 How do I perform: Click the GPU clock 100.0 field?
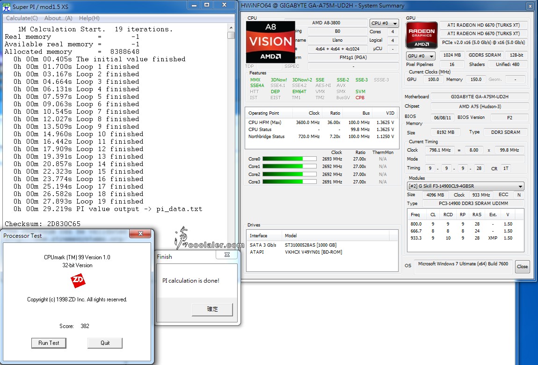[433, 79]
